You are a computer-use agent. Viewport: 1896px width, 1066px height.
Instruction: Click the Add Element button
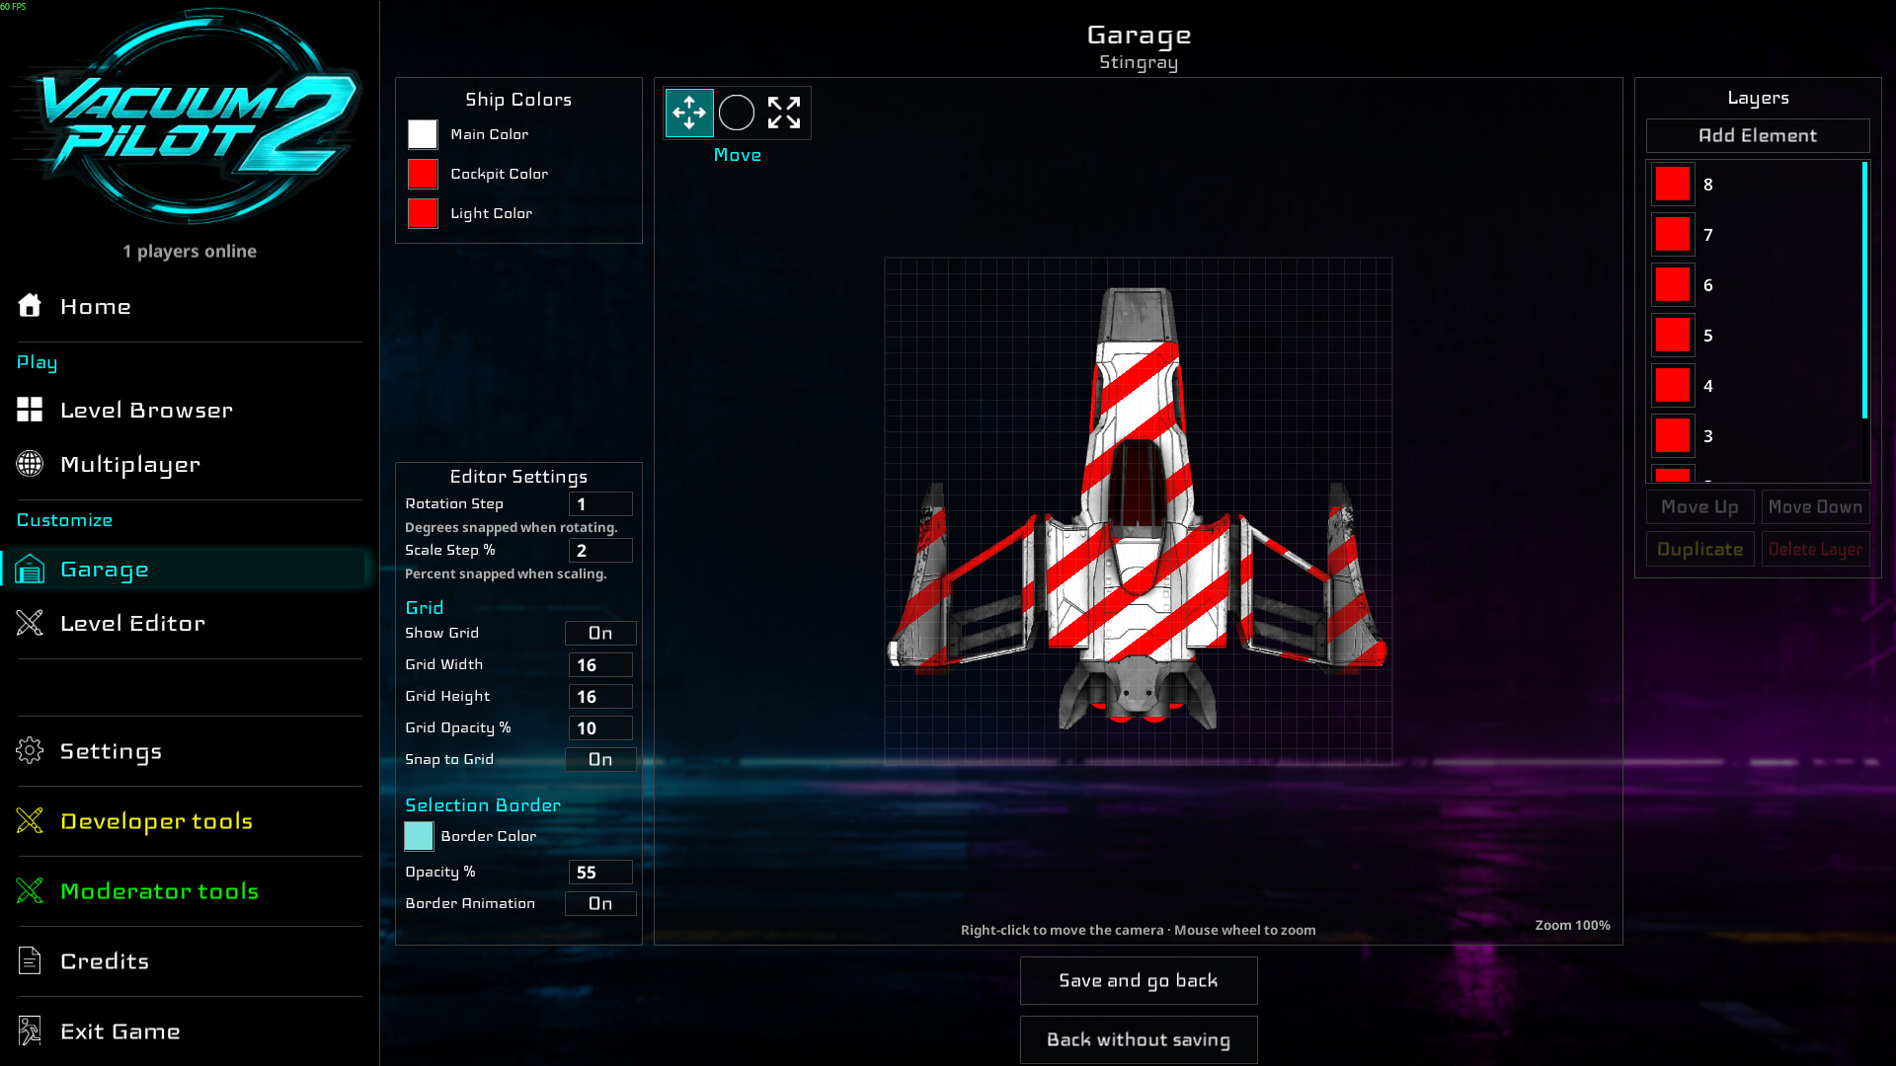(x=1758, y=136)
